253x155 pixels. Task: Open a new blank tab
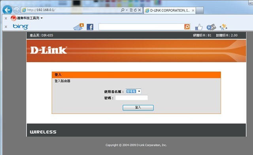coord(200,11)
